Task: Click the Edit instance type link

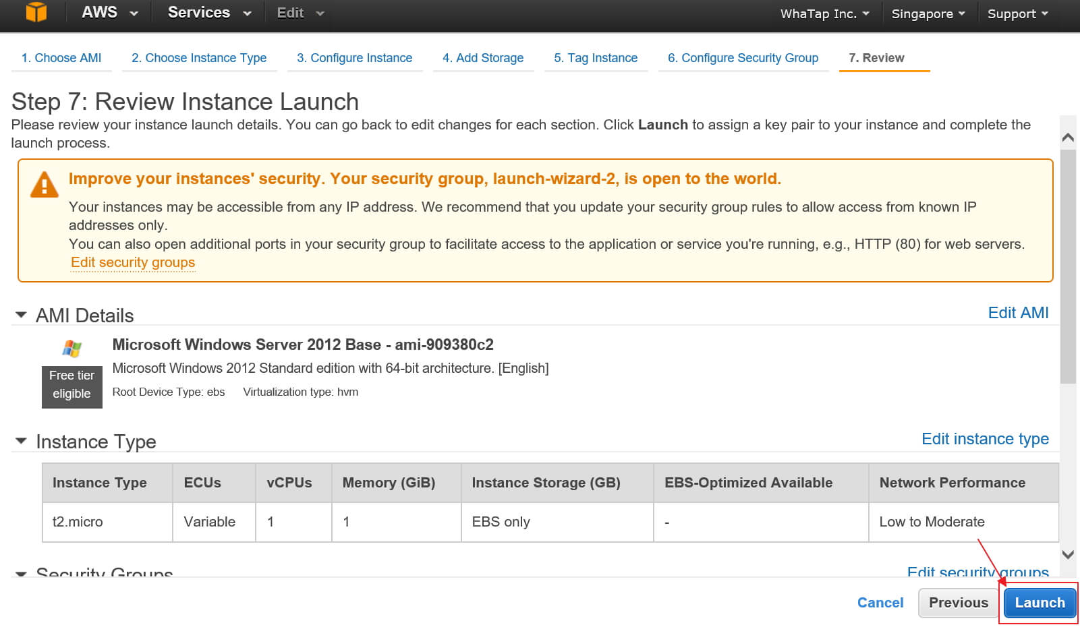Action: point(985,439)
